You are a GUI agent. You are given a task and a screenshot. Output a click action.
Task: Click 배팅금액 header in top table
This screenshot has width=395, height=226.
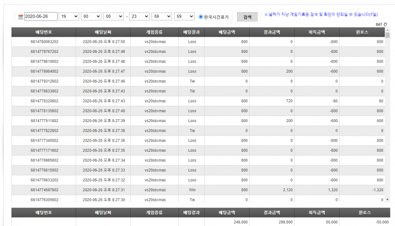click(x=227, y=32)
